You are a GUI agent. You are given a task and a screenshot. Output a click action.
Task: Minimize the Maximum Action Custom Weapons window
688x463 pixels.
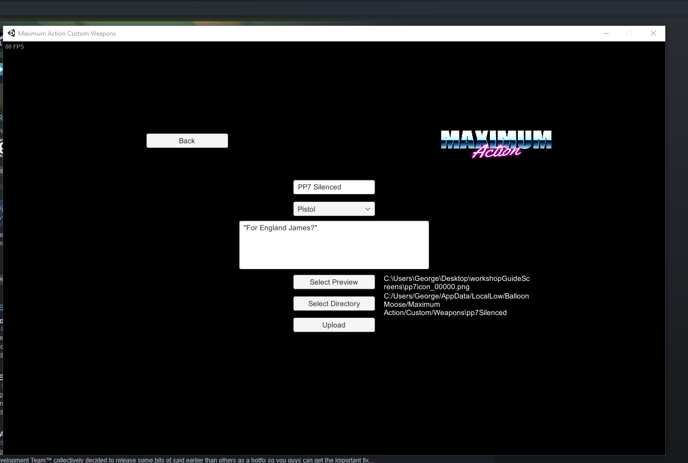(x=606, y=33)
